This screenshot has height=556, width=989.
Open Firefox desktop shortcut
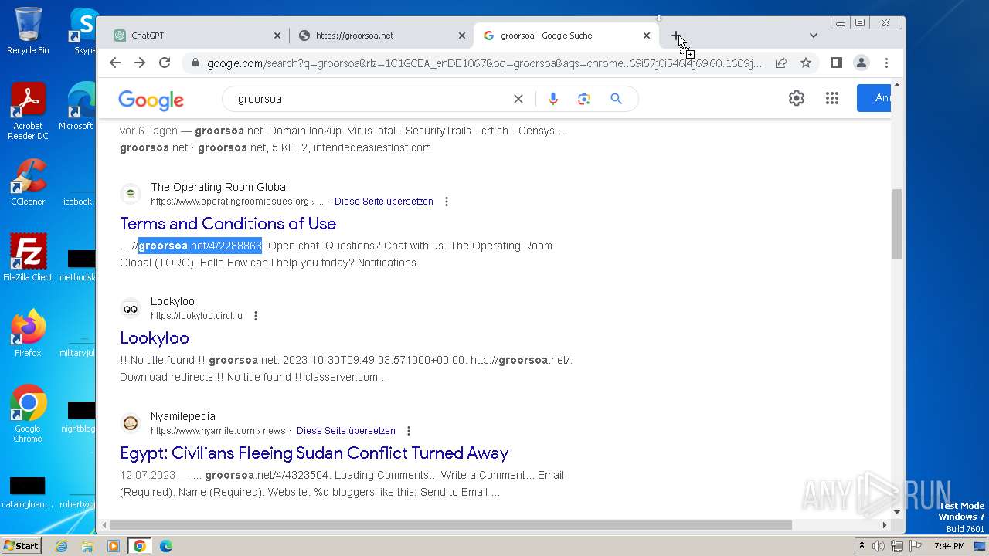tap(28, 334)
